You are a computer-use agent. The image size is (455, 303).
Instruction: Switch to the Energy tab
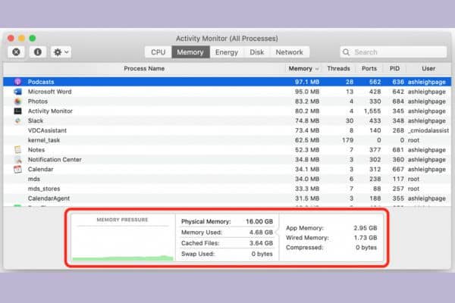click(227, 52)
